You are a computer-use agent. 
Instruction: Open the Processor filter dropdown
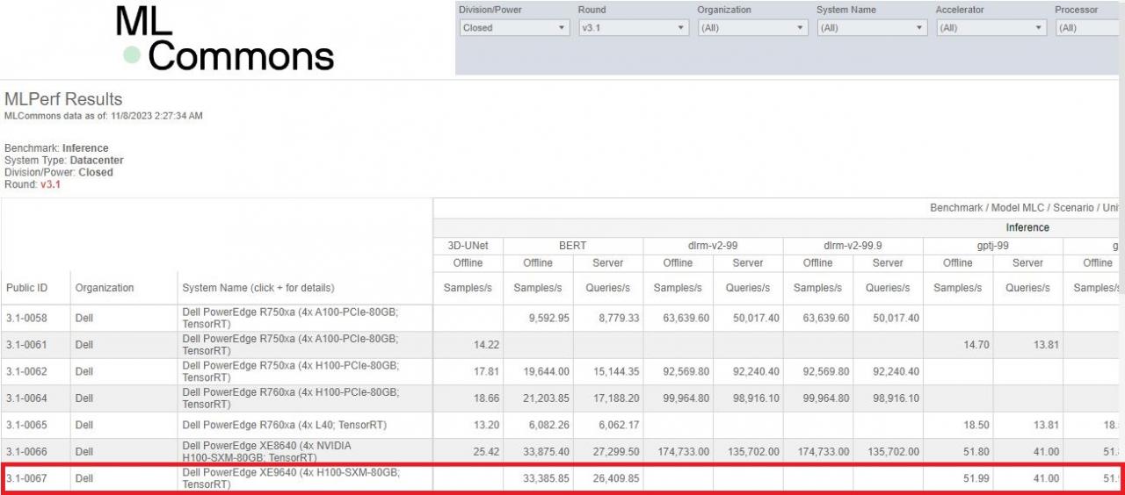[1090, 28]
